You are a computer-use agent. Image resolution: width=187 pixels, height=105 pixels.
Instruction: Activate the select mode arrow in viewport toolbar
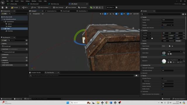[x=100, y=14]
